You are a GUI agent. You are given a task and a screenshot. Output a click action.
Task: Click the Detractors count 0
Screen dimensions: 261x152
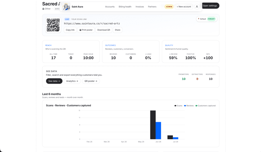(x=197, y=79)
